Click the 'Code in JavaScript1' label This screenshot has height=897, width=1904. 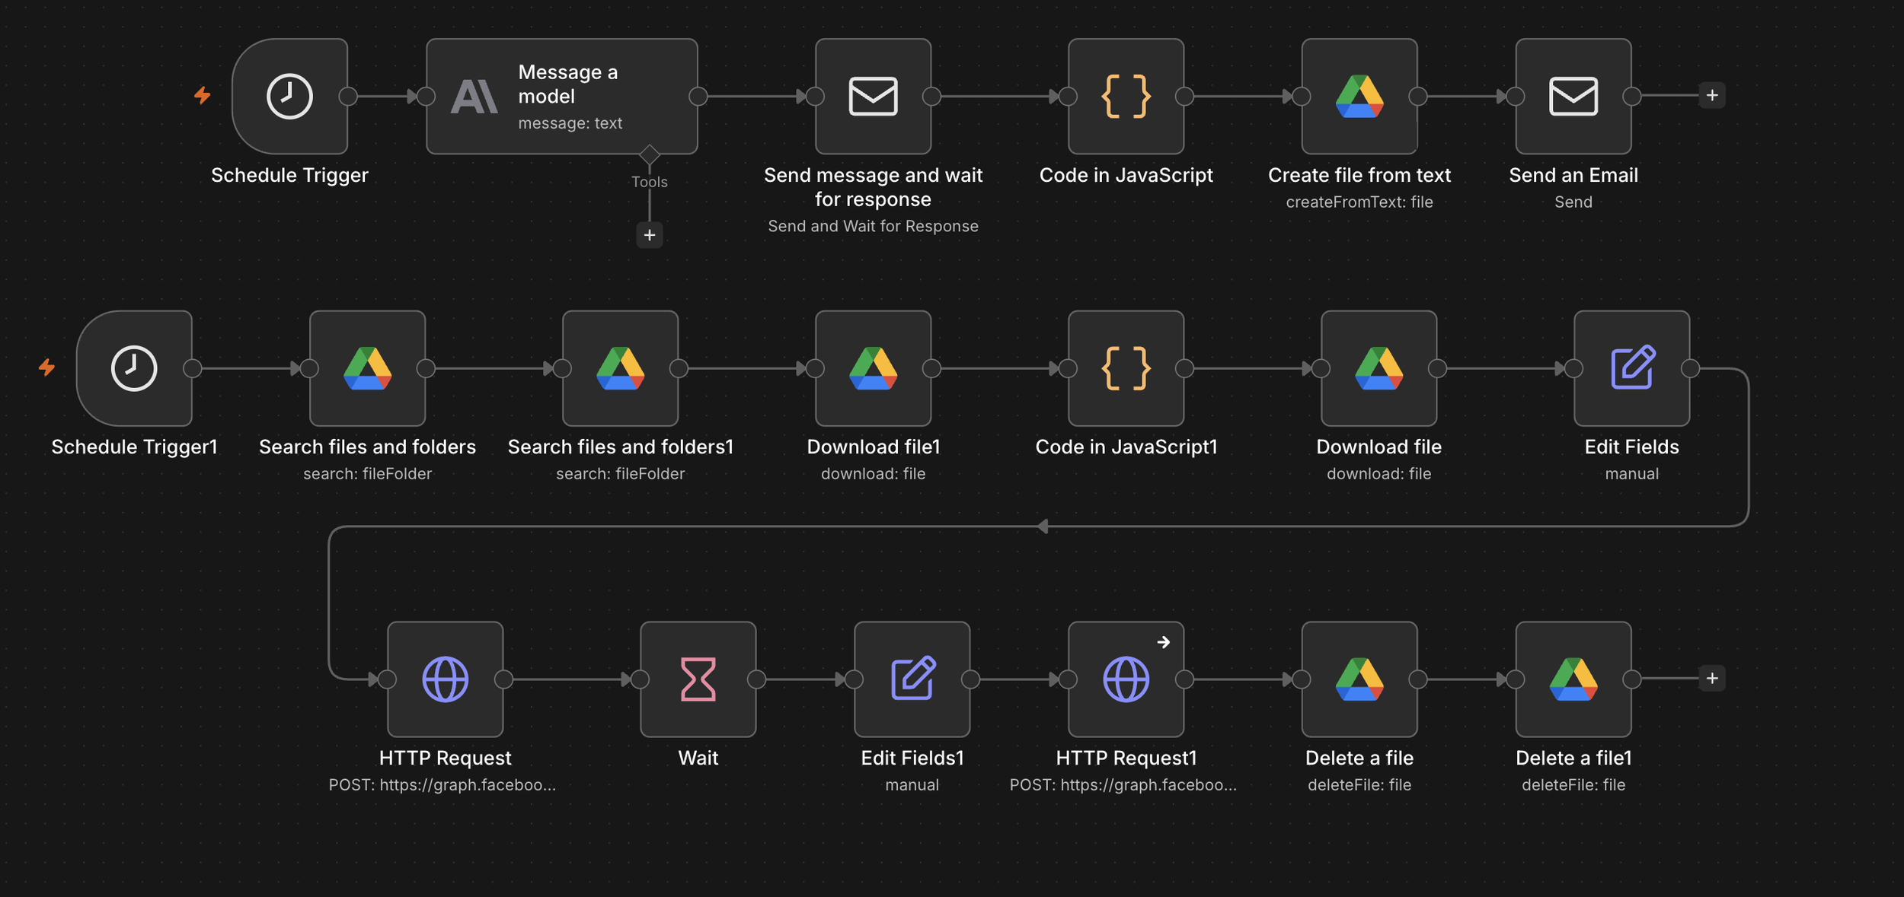1126,447
